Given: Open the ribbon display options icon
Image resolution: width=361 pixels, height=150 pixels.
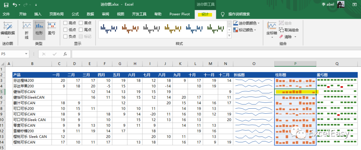Looking at the screenshot, I should coord(354,4).
